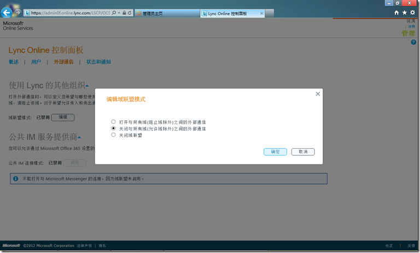This screenshot has height=253, width=420.
Task: Select 关闭域联盟 radio option
Action: pyautogui.click(x=113, y=135)
